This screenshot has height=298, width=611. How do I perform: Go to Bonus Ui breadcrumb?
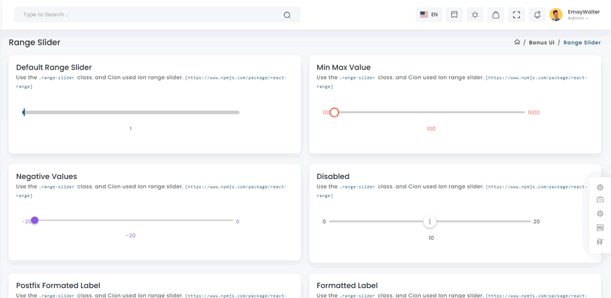[541, 43]
